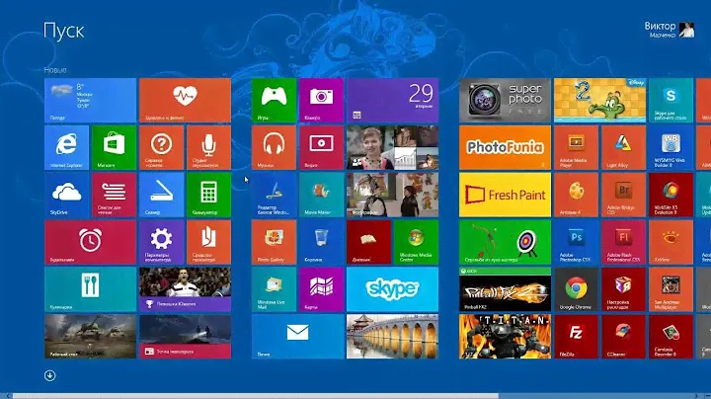Open the yellow Fresh Paint tile
Viewport: 711px width, 399px height.
tap(505, 194)
